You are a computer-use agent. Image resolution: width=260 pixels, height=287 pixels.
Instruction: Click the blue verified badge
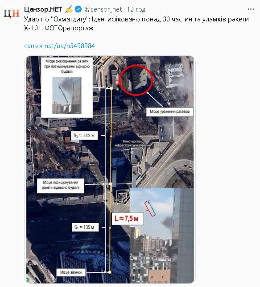pos(78,9)
